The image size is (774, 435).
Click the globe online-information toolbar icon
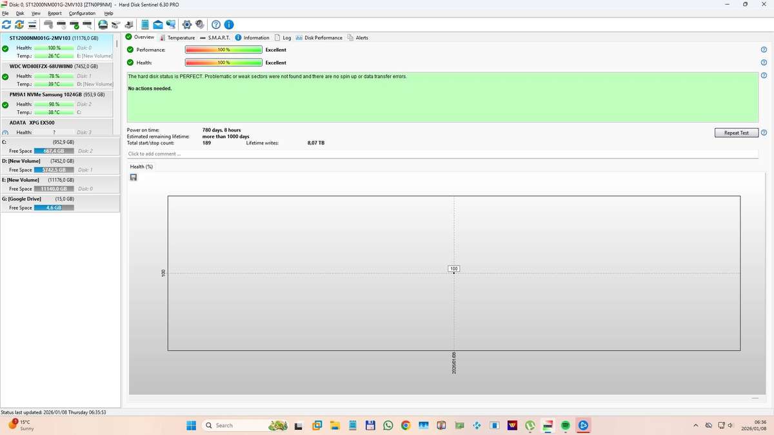tap(103, 24)
